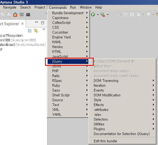Open :ajax in jQuery submenu

coord(122,114)
